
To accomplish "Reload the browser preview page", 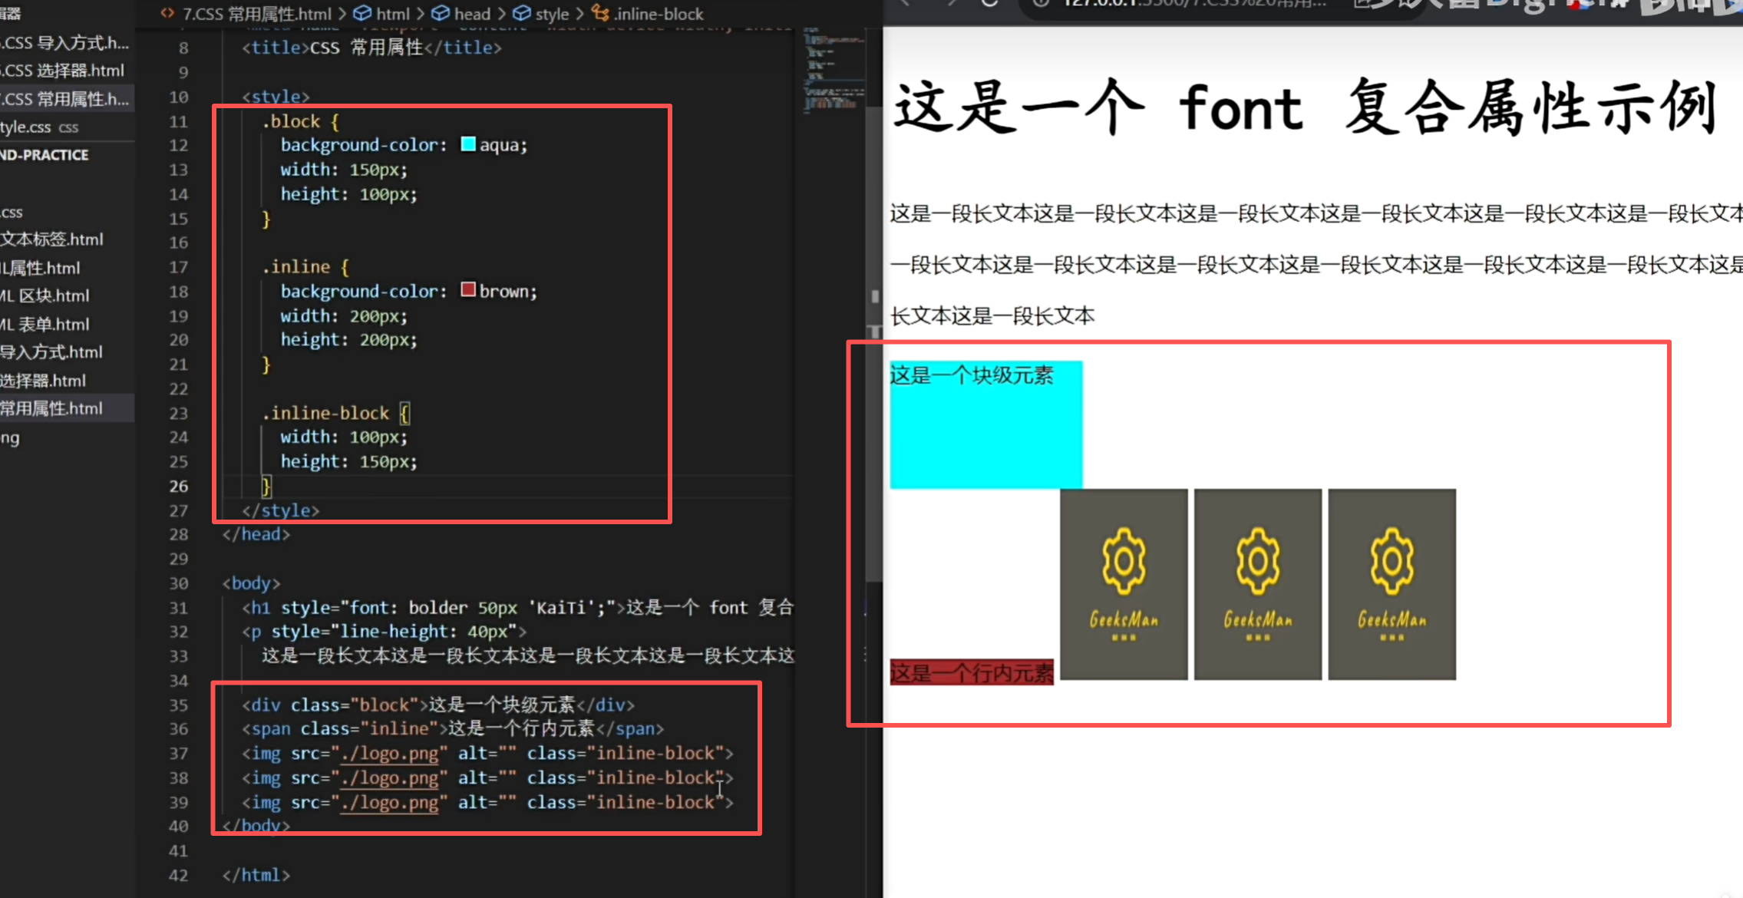I will (x=990, y=3).
